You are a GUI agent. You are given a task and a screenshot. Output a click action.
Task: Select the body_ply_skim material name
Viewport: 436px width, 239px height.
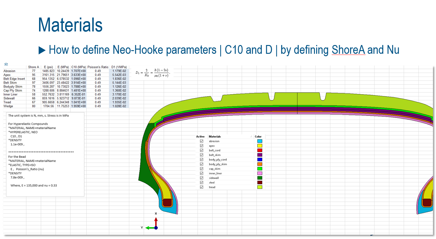point(218,164)
